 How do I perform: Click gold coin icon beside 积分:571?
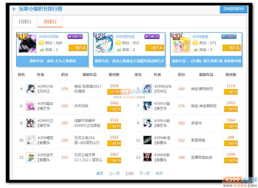tap(195, 43)
